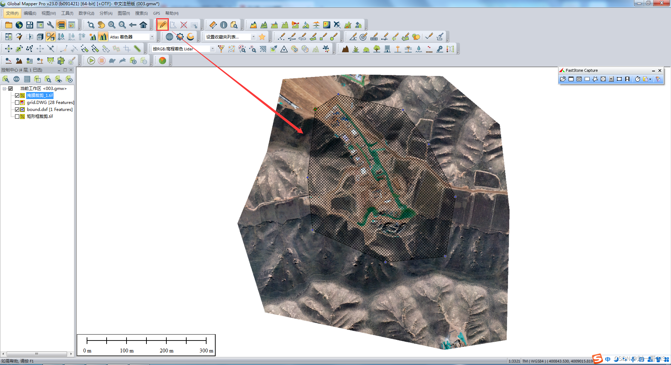Viewport: 671px width, 365px height.
Task: Click the Control Center horizontal scrollbar
Action: [x=37, y=354]
